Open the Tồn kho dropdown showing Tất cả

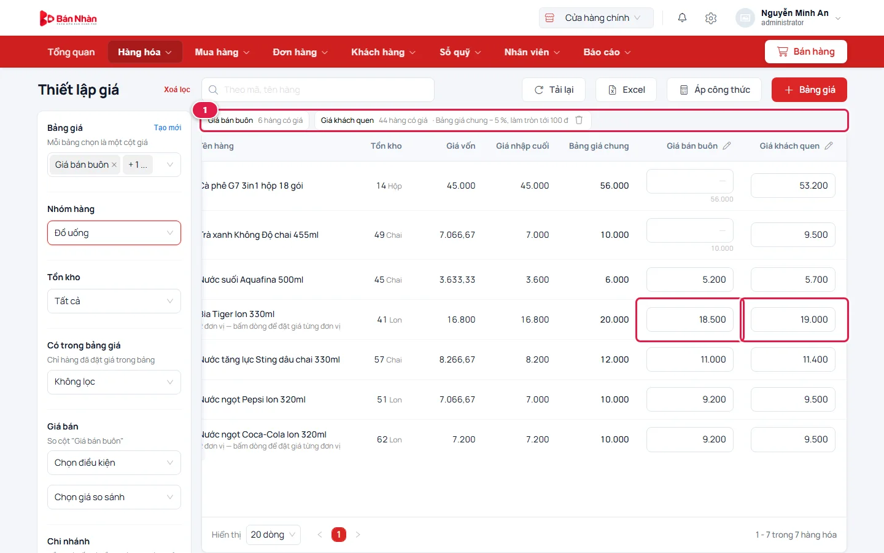114,301
